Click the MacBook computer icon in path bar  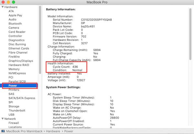(x=3, y=131)
